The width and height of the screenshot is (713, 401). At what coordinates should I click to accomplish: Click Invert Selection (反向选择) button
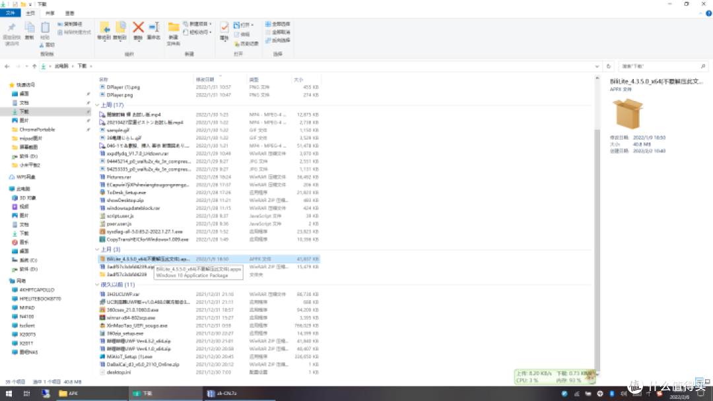point(278,40)
